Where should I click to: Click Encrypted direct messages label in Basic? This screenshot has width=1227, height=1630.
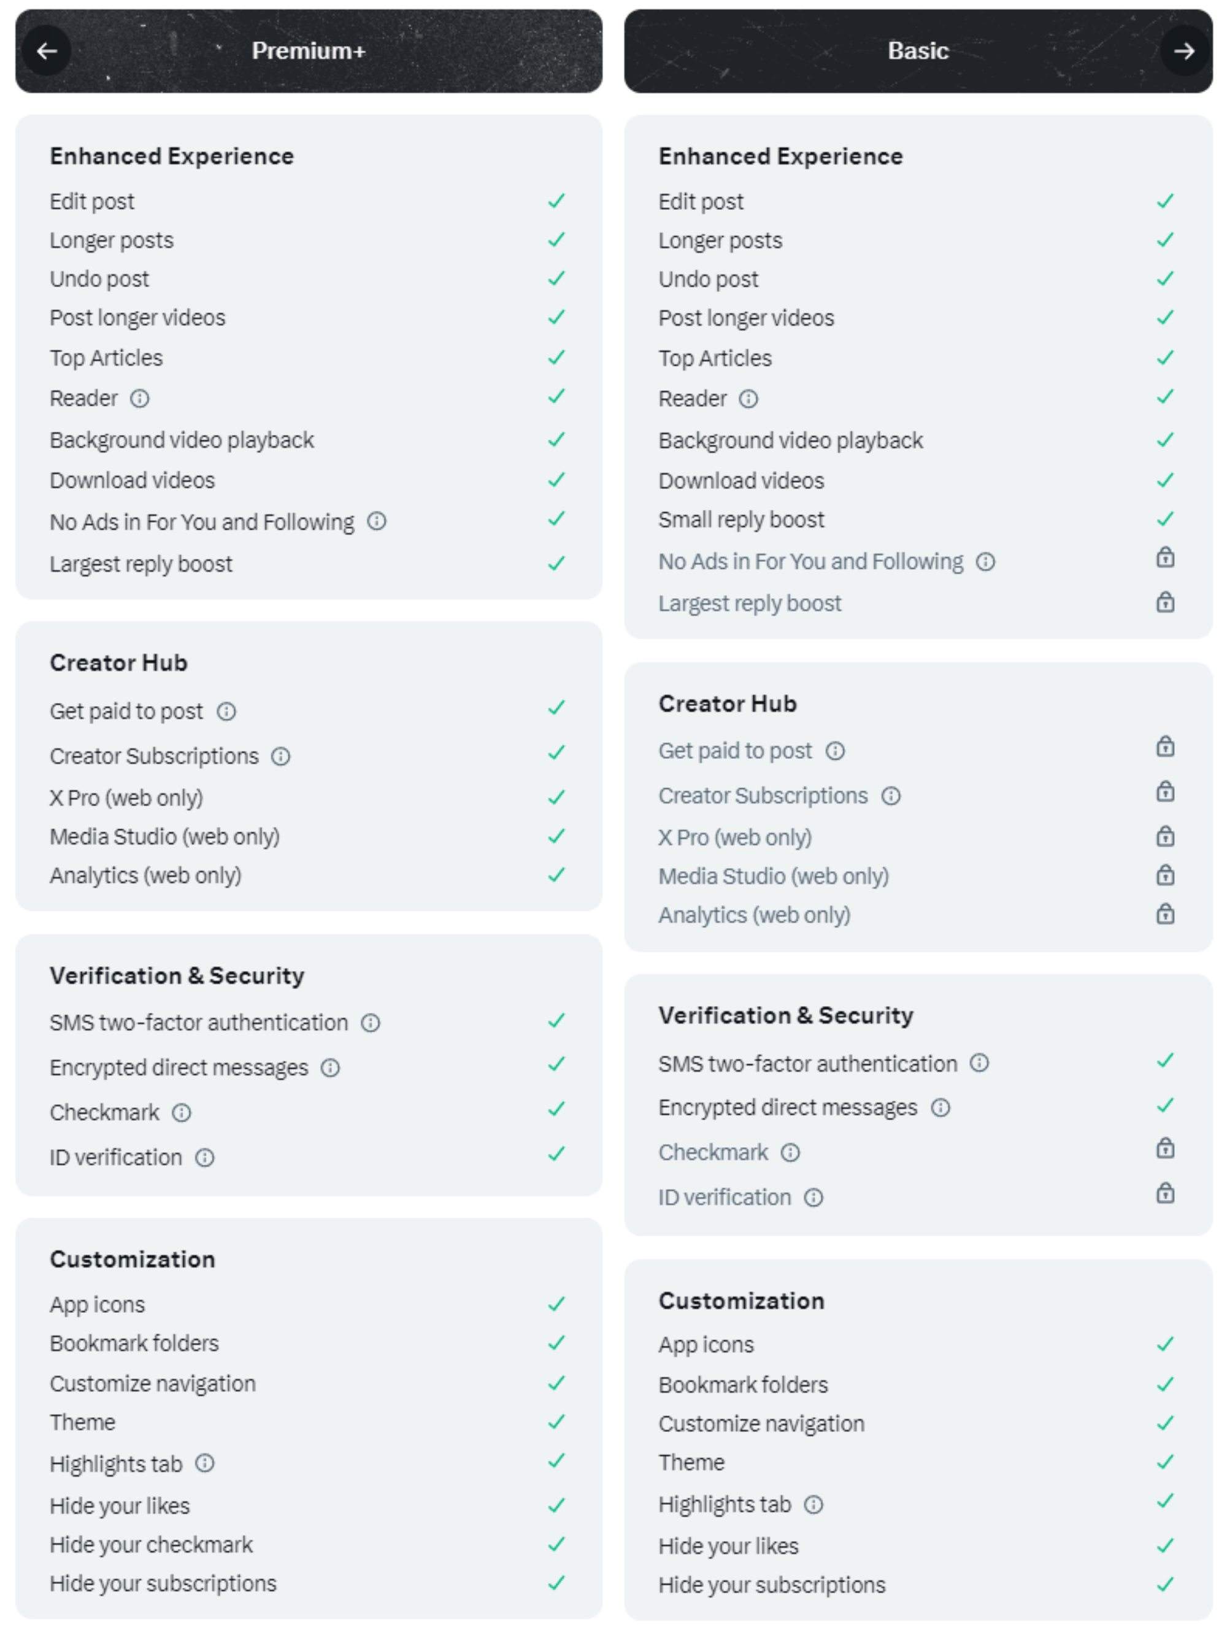pos(787,1107)
